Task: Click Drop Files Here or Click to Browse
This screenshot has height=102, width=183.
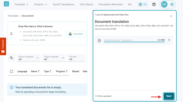Action: [35, 27]
